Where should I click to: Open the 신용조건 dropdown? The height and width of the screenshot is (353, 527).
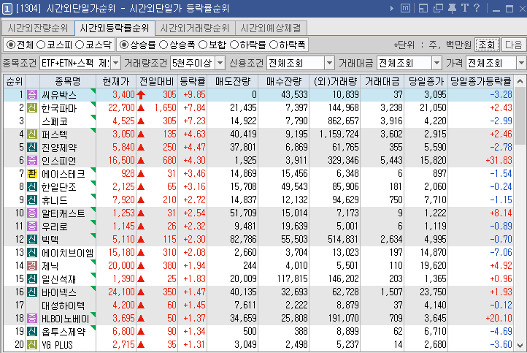click(329, 63)
